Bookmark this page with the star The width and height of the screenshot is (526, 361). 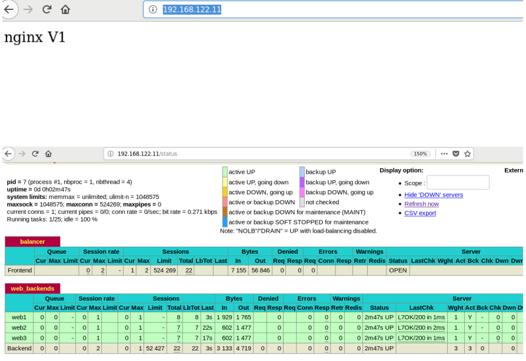click(x=467, y=154)
